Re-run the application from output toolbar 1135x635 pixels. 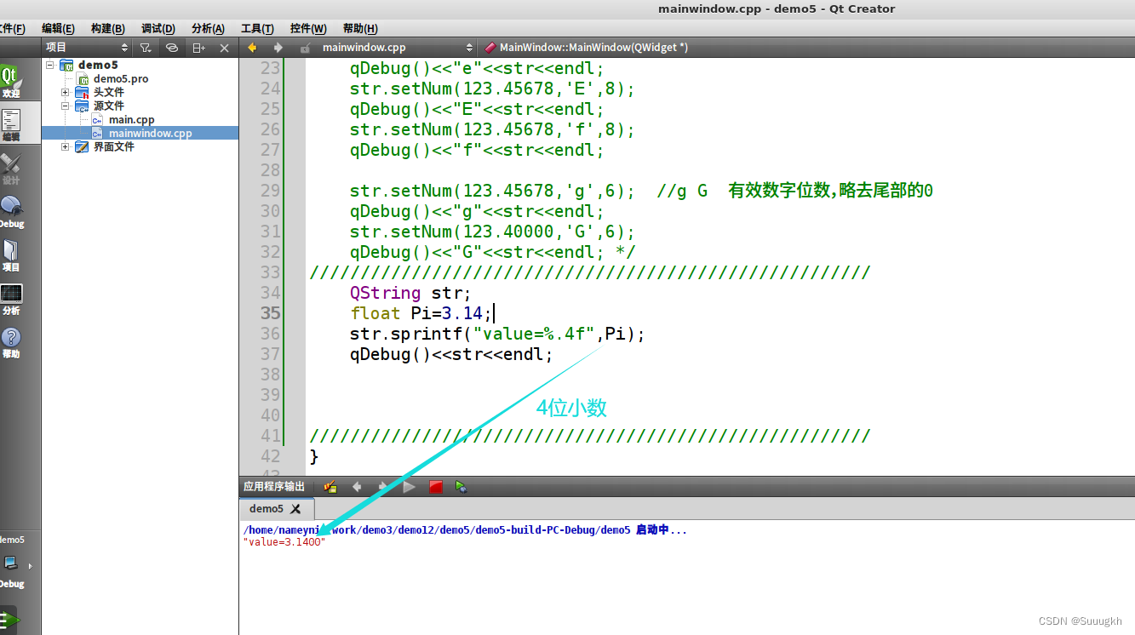click(x=409, y=487)
